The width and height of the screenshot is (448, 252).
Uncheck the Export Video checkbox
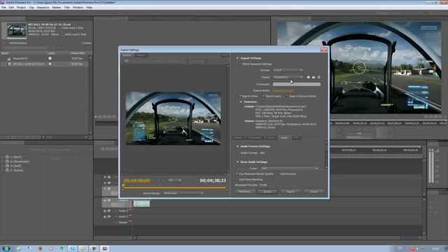point(240,96)
